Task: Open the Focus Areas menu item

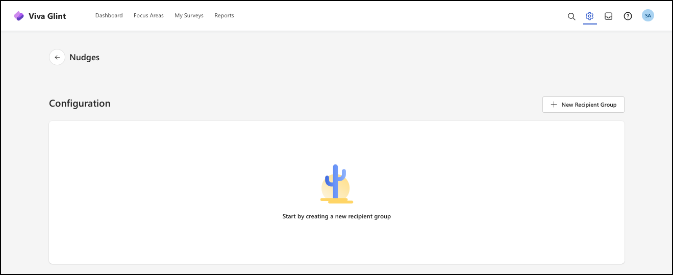Action: (x=148, y=16)
